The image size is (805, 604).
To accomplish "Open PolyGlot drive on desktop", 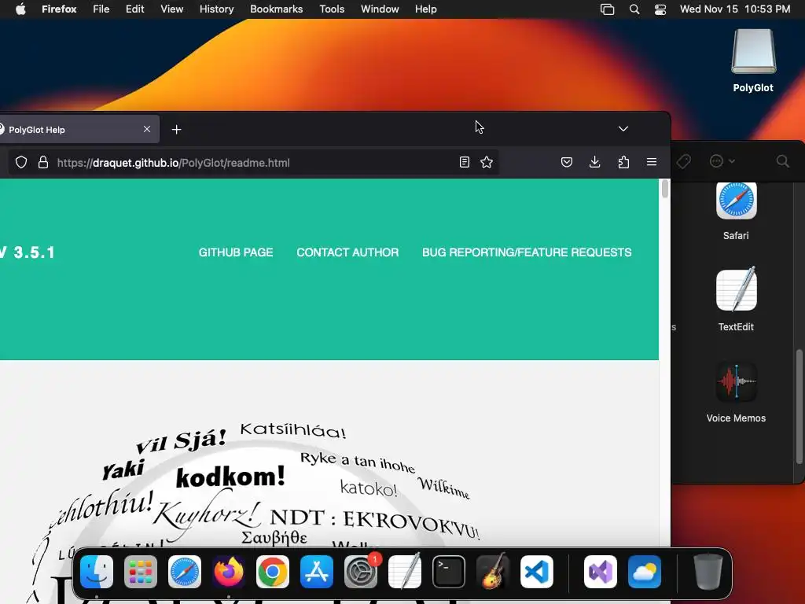I will point(753,61).
